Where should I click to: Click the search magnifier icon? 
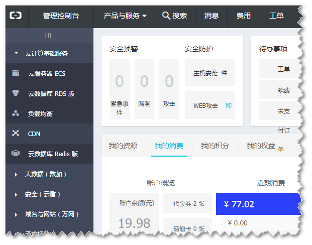(x=166, y=16)
